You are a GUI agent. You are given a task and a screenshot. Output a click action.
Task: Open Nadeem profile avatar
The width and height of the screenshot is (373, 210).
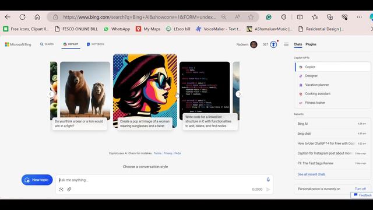254,44
